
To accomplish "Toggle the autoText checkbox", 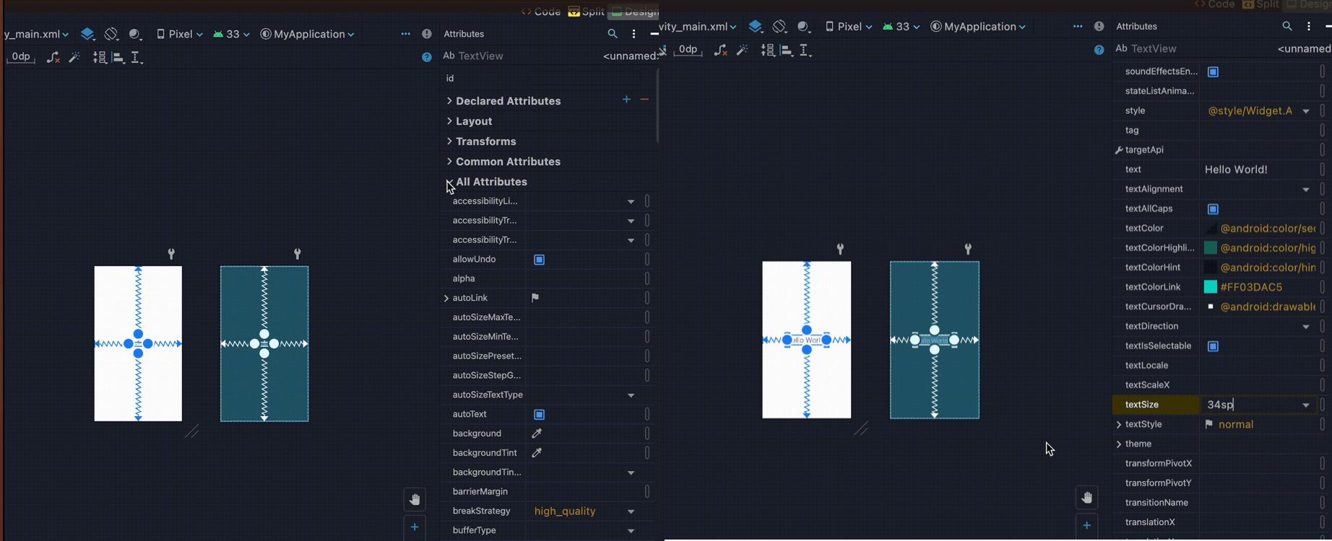I will point(539,415).
